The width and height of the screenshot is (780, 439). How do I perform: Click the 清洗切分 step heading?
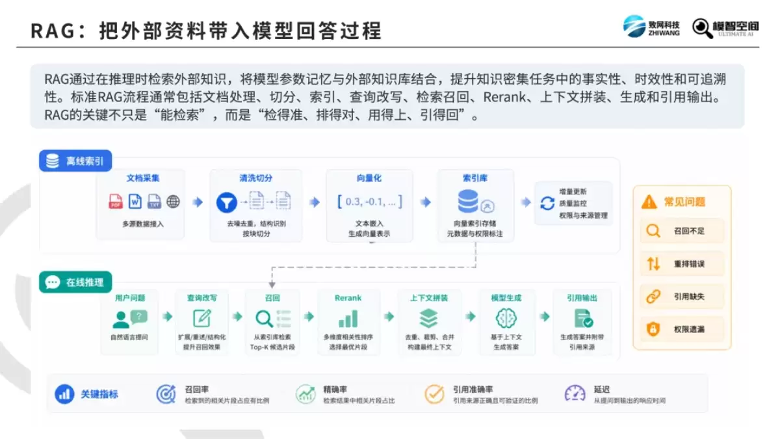[x=256, y=178]
